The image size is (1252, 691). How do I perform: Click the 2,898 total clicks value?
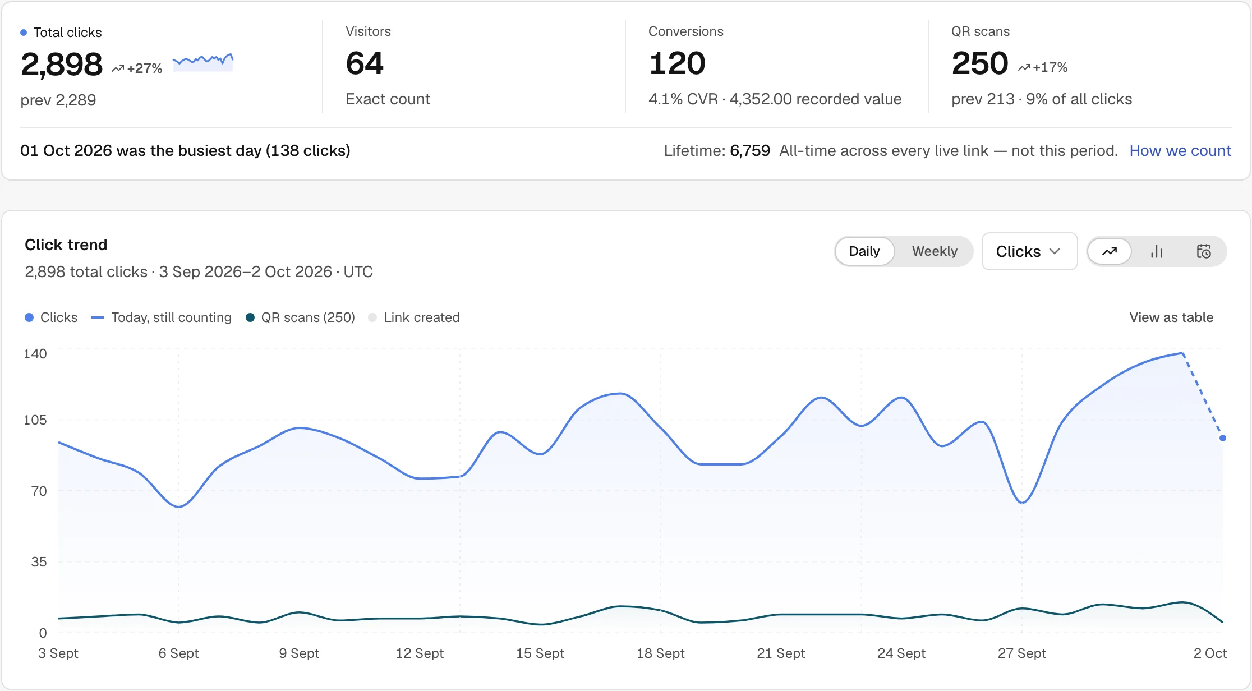click(62, 64)
